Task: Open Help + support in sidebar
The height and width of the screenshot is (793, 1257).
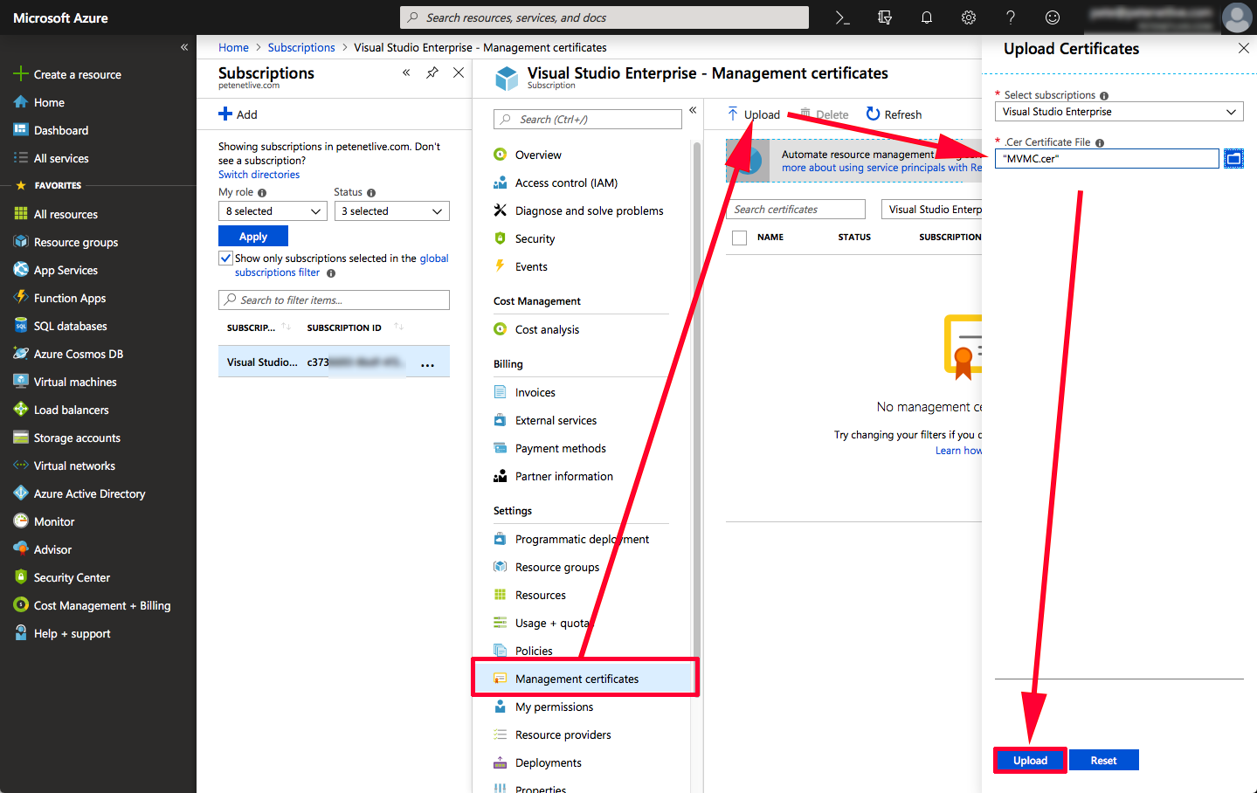Action: tap(62, 633)
